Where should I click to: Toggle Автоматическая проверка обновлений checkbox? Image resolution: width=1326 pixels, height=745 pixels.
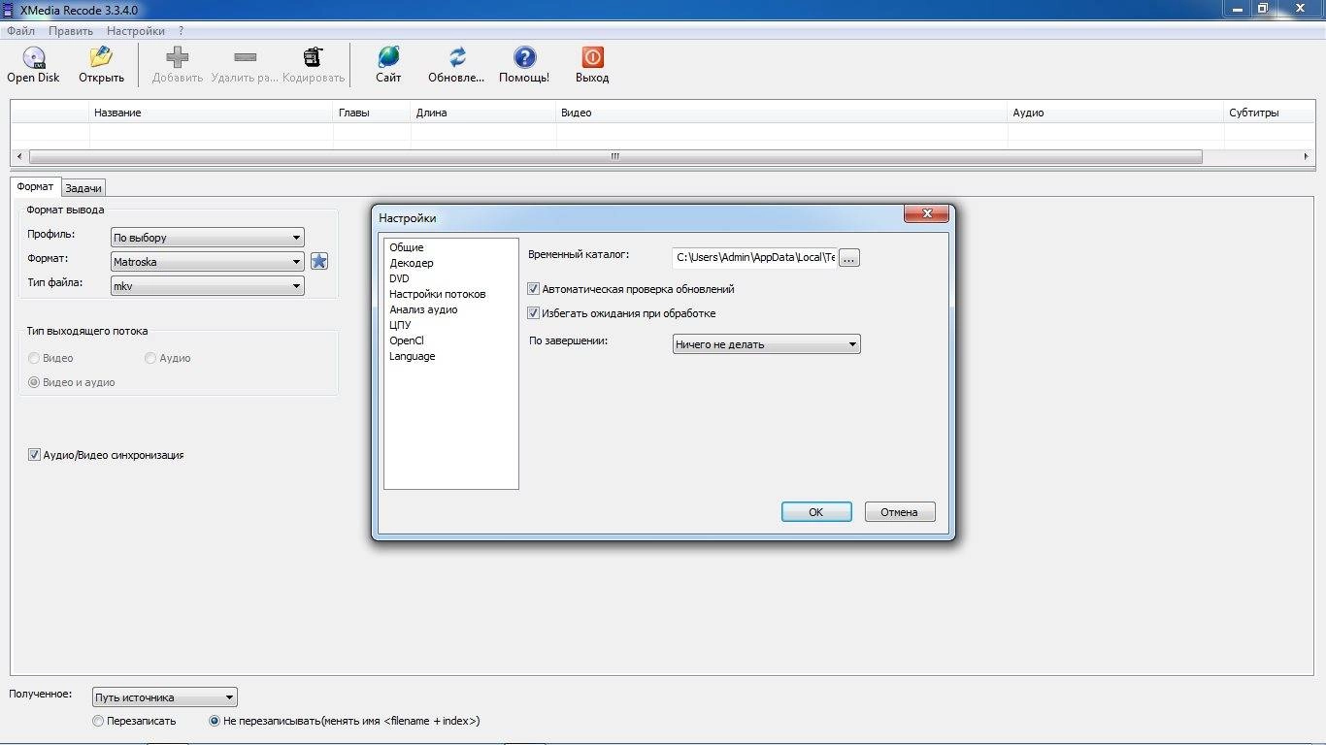click(533, 289)
